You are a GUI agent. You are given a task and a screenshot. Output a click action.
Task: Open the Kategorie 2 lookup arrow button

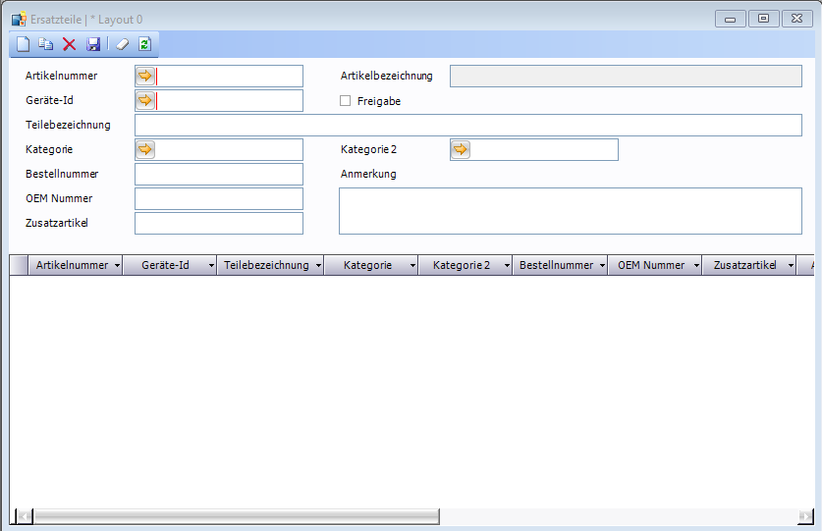[x=461, y=149]
